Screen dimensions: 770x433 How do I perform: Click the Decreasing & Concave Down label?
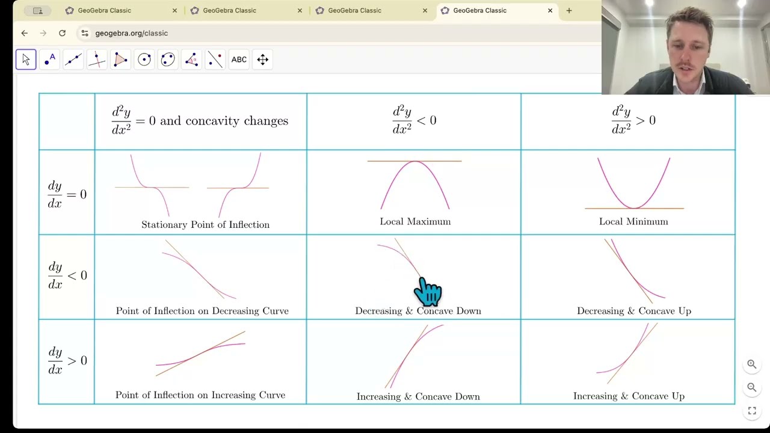click(x=418, y=311)
